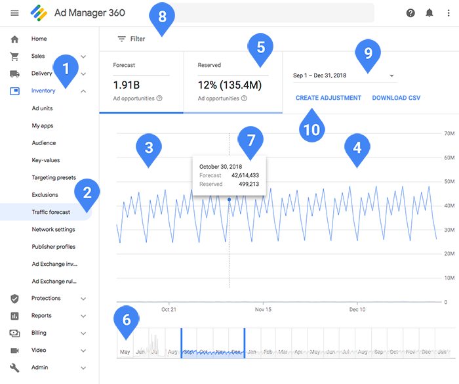Click CREATE ADJUSTMENT
The image size is (459, 384).
pos(329,98)
